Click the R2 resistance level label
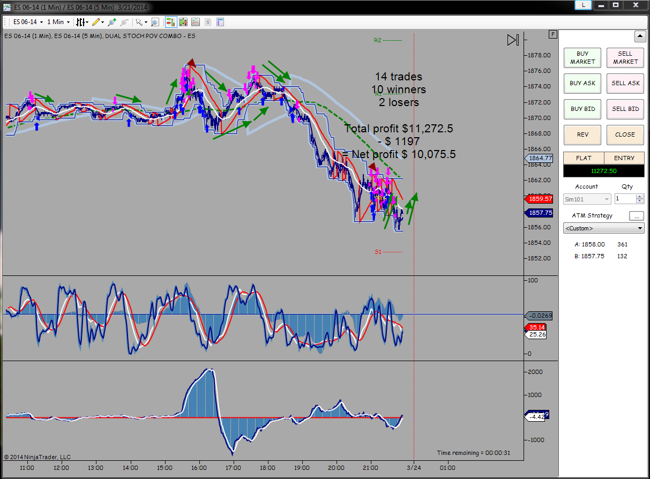Viewport: 650px width, 479px height. pyautogui.click(x=377, y=40)
